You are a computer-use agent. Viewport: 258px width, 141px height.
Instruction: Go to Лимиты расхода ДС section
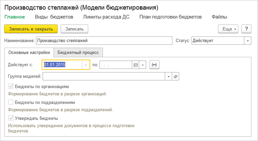click(x=106, y=17)
